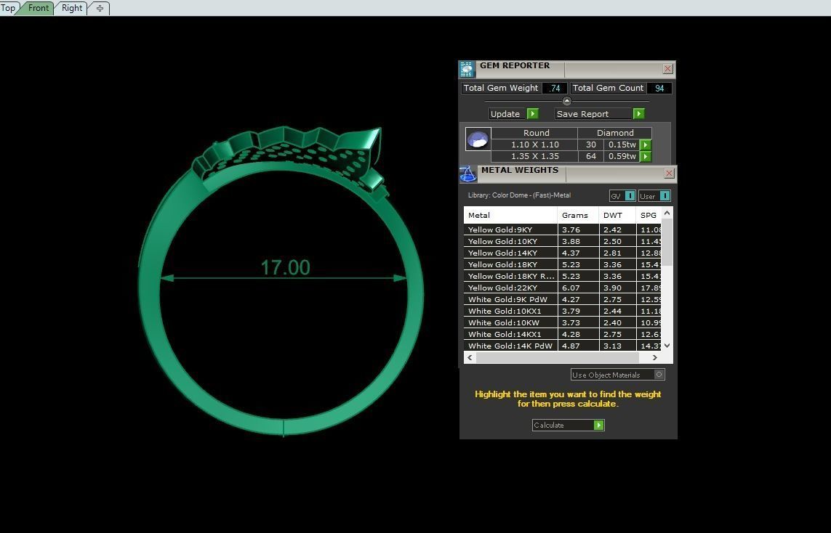Image resolution: width=831 pixels, height=533 pixels.
Task: Click the grams value 6.07 for 22KY
Action: click(x=571, y=288)
